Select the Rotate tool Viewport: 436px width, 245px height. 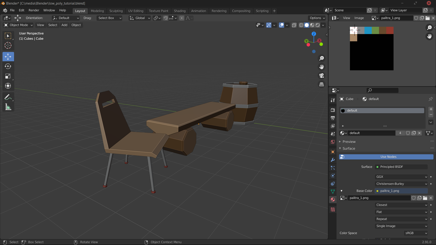click(x=8, y=66)
